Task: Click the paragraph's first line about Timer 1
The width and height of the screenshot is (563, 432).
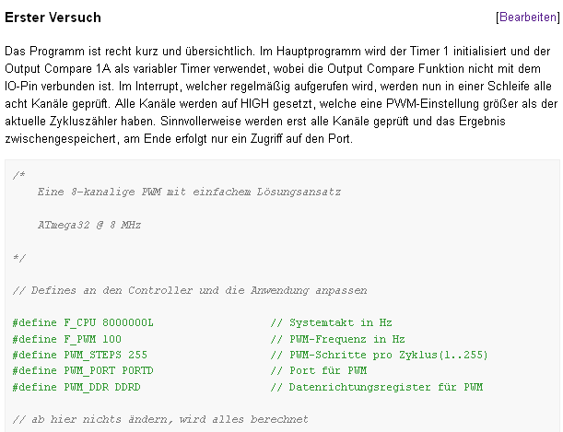Action: [x=277, y=52]
